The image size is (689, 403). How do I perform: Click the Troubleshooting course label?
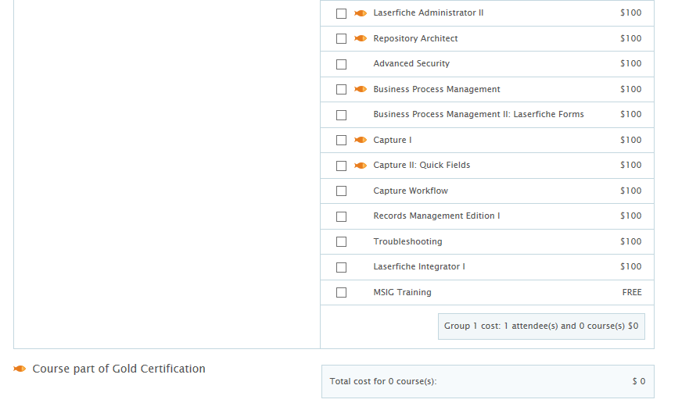coord(407,241)
